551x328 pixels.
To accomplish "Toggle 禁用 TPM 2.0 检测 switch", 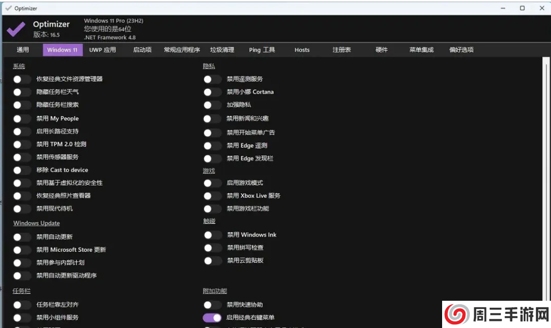I will click(x=22, y=144).
